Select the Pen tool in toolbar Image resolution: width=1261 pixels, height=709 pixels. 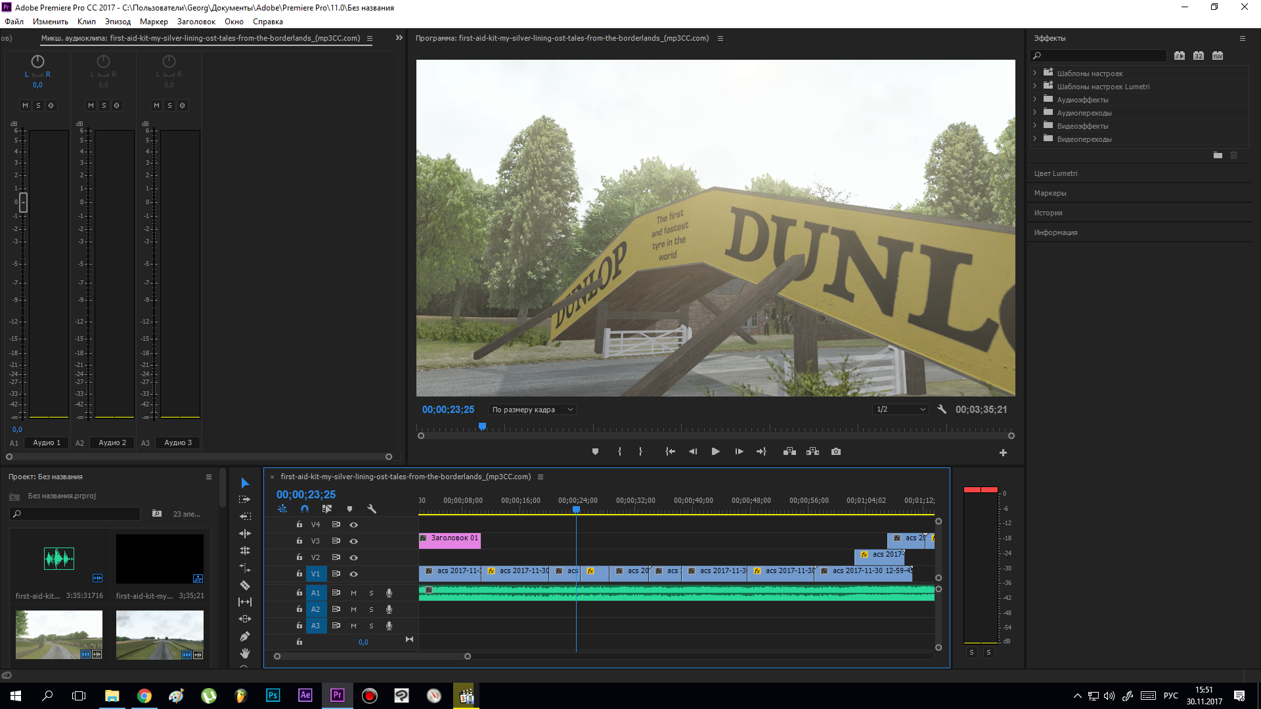point(245,636)
